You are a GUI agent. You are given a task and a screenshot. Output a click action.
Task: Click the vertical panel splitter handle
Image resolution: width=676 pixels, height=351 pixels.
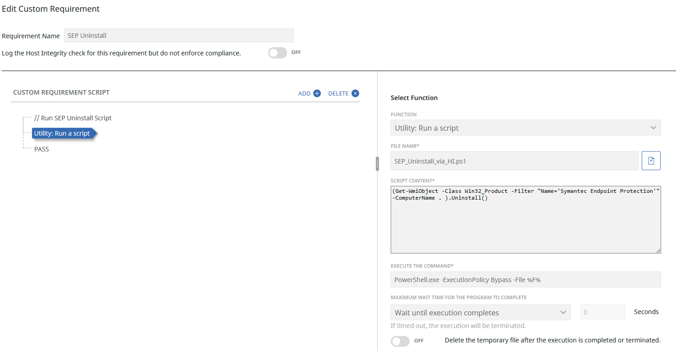coord(377,164)
